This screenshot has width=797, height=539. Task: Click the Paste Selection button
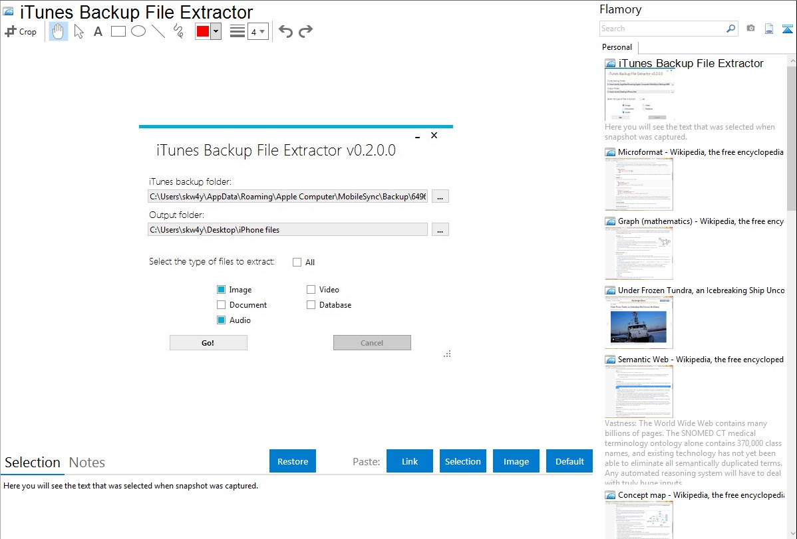tap(463, 461)
